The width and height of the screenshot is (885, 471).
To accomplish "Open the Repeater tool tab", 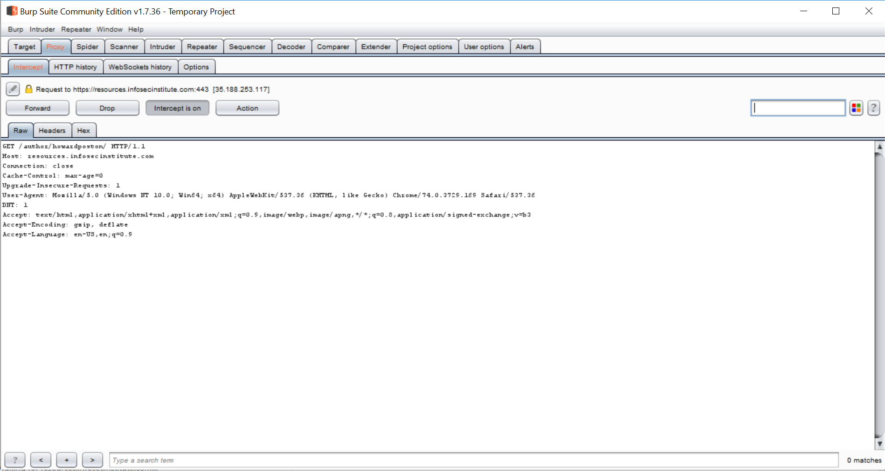I will [202, 47].
